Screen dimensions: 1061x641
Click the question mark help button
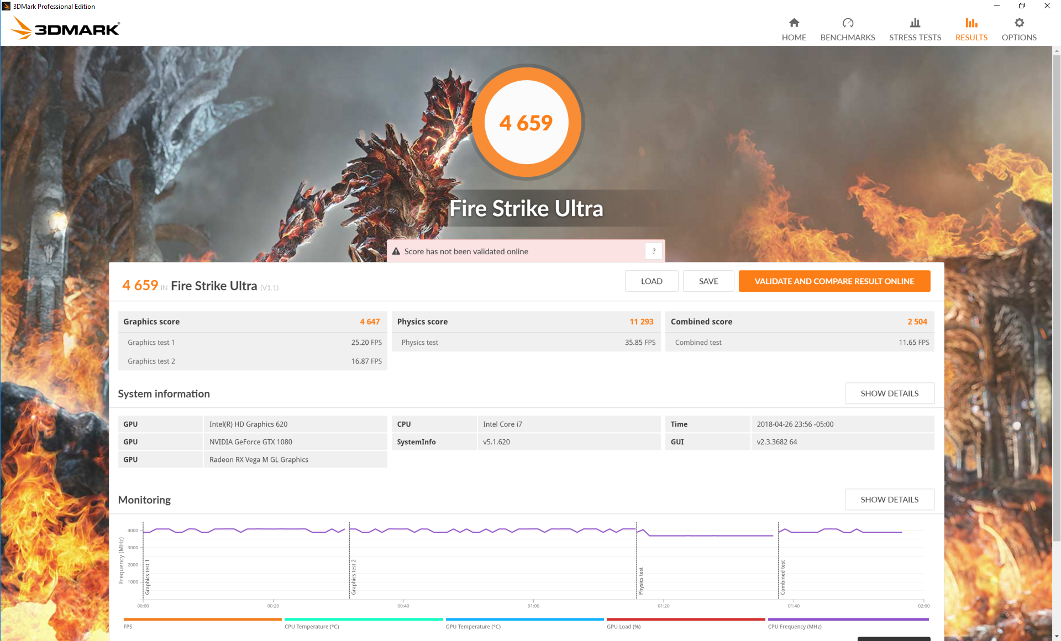653,251
